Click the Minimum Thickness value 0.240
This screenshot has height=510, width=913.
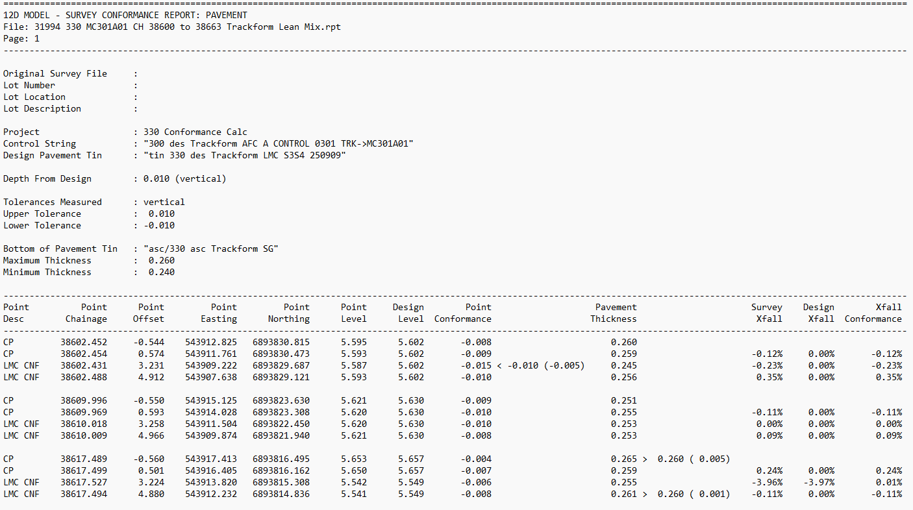pos(161,272)
